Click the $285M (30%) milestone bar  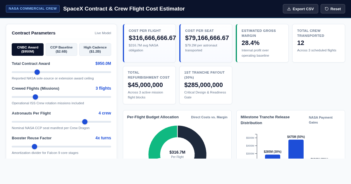pos(273,157)
